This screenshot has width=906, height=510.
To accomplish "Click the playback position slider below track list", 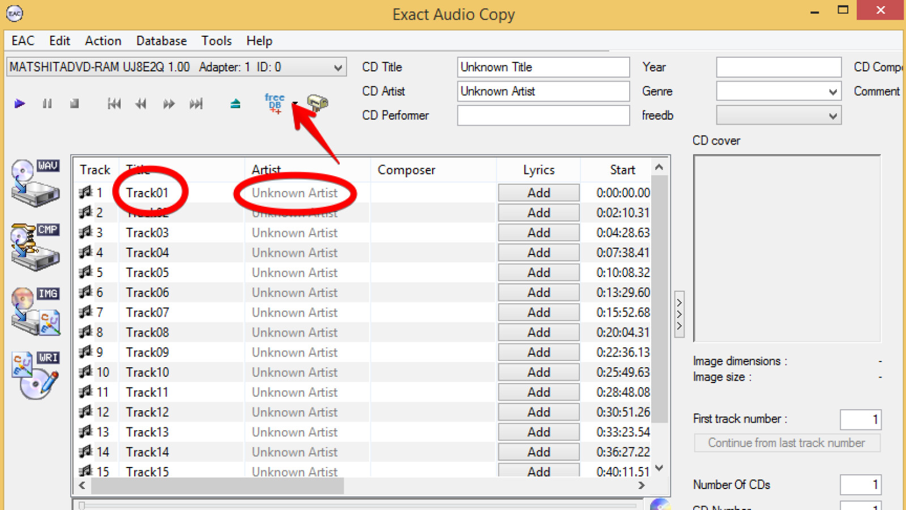I will [x=359, y=505].
